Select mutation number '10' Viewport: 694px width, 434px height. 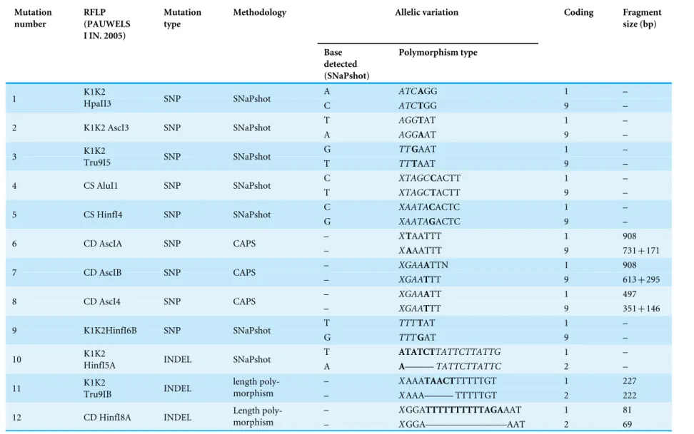[17, 359]
